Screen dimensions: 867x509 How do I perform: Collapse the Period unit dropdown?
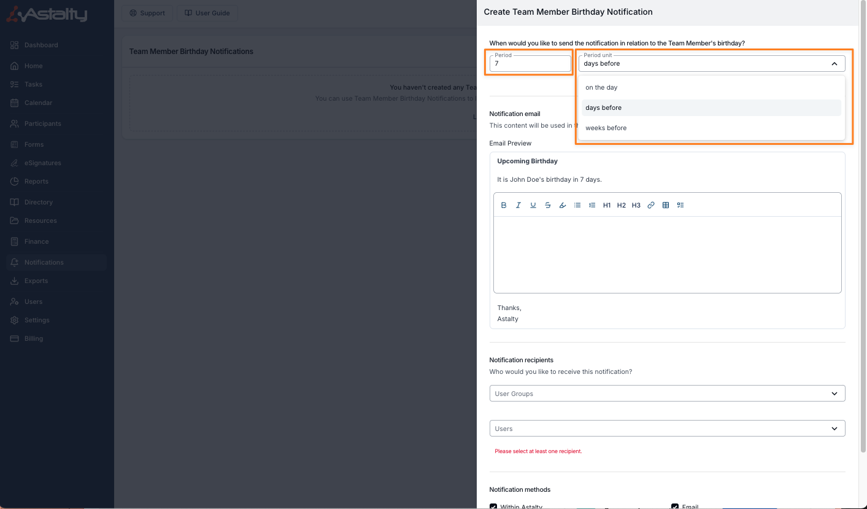click(834, 64)
